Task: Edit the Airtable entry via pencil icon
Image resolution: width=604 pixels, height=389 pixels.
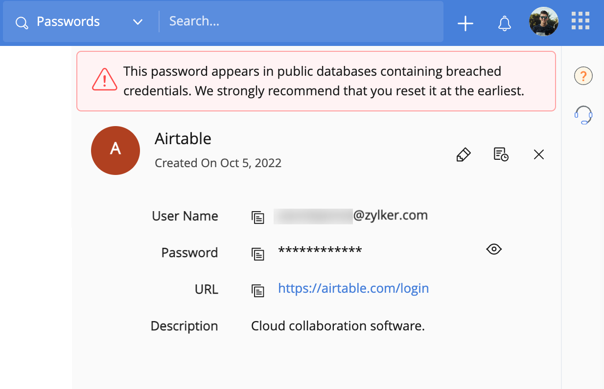Action: (x=463, y=155)
